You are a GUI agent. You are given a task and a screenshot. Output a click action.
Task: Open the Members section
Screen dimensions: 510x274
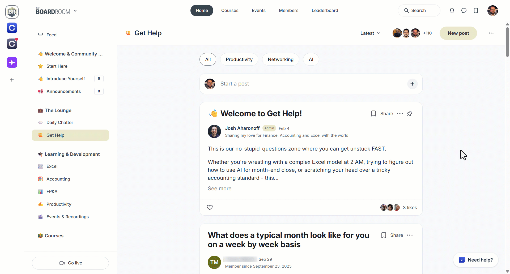point(288,10)
